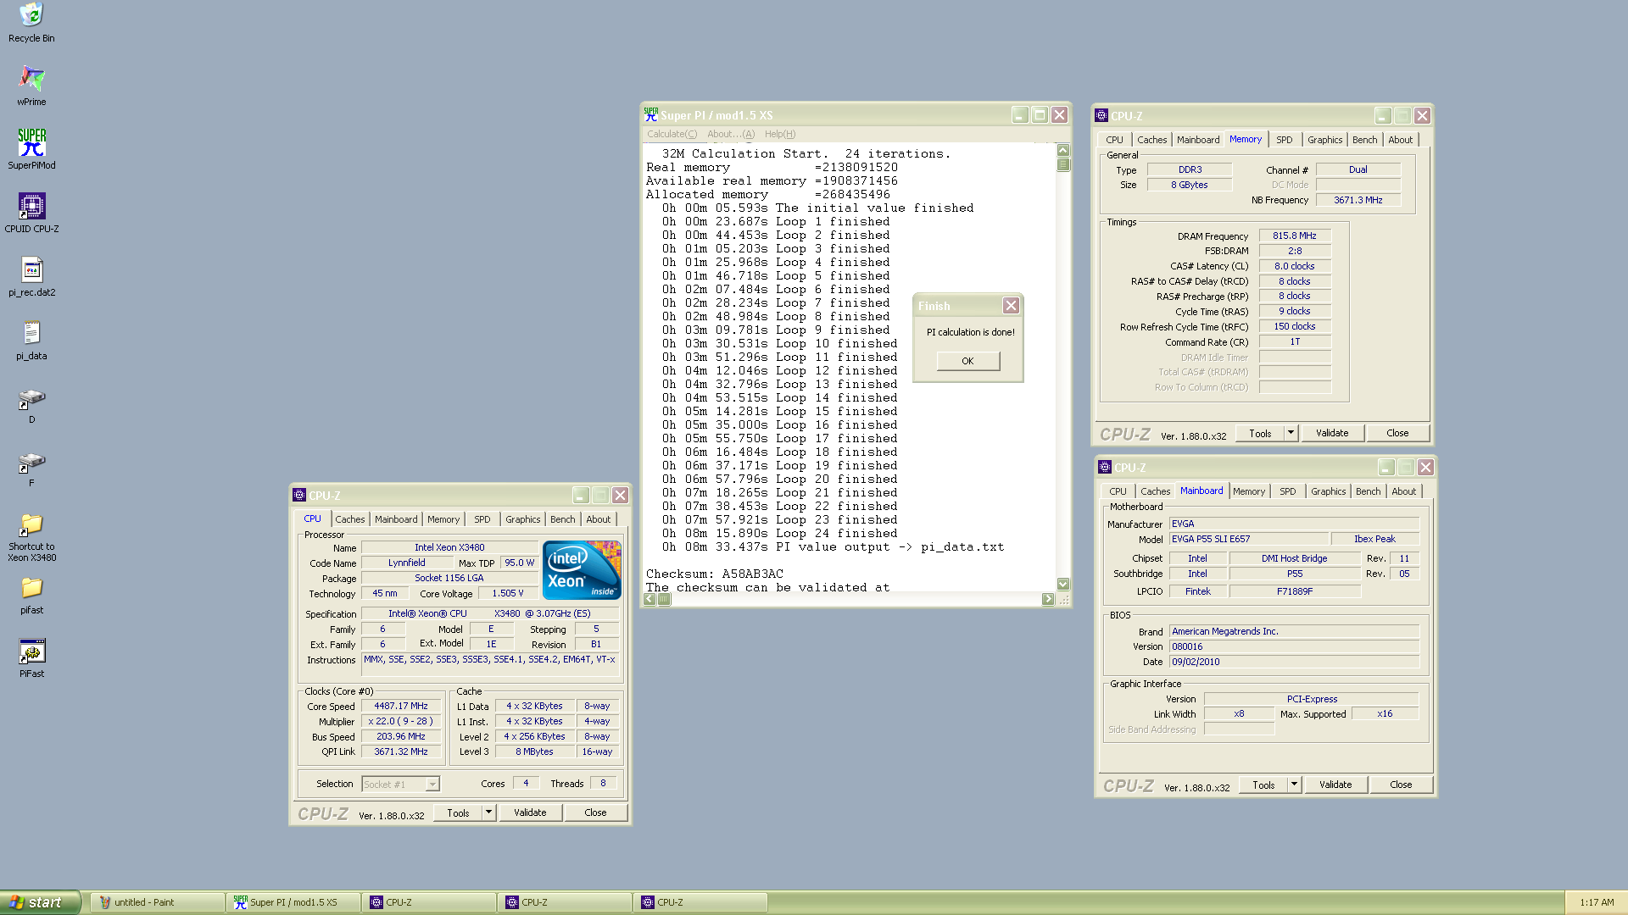Open the Help menu in Super PI
This screenshot has width=1628, height=915.
(780, 134)
